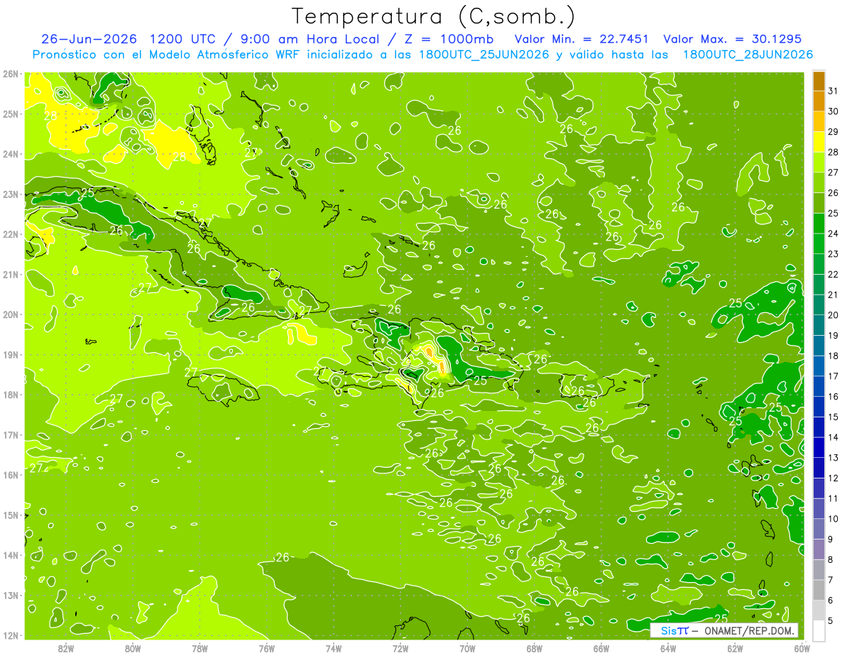Click purple legend swatch between 9 and 10

pos(819,529)
